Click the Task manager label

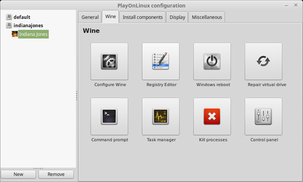[x=161, y=140]
